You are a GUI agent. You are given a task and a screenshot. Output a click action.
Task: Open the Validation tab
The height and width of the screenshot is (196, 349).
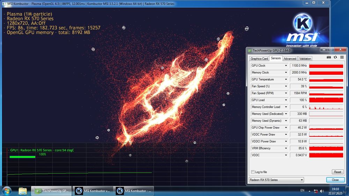pyautogui.click(x=305, y=59)
